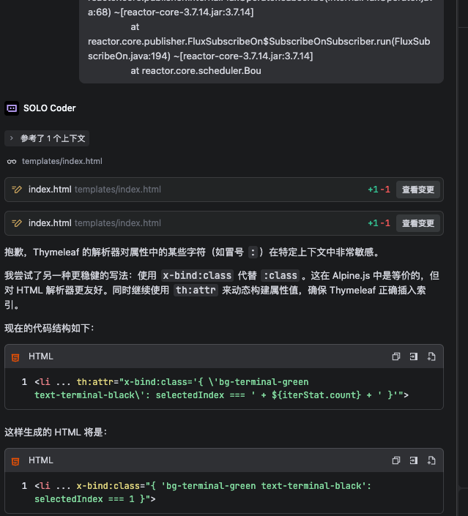Open the second index.html file entry

click(x=50, y=223)
